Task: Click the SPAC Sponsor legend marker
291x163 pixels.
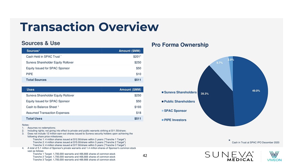Action: click(162, 110)
